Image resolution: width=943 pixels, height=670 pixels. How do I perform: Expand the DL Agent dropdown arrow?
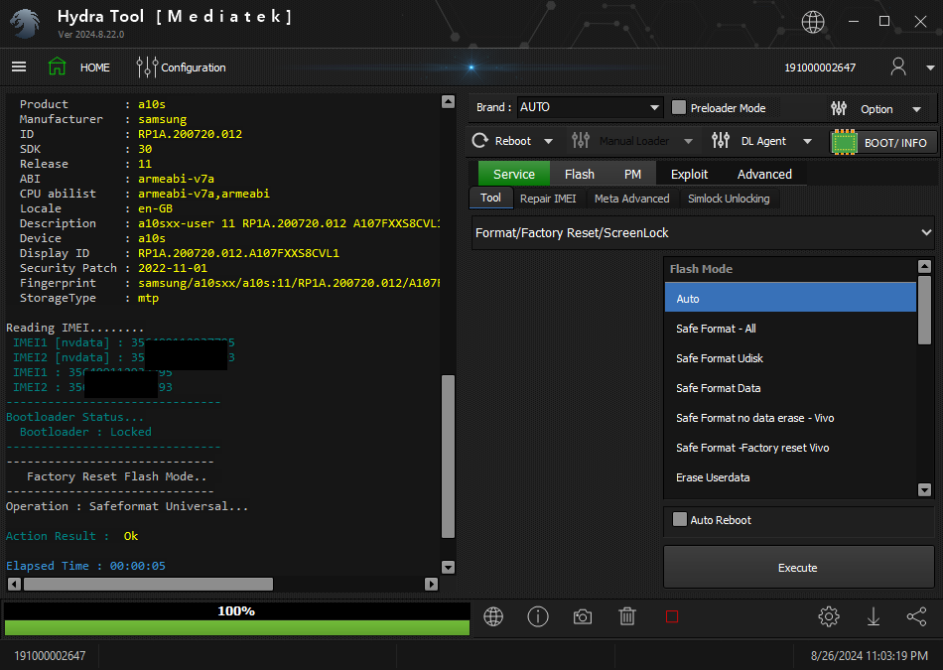pyautogui.click(x=807, y=141)
